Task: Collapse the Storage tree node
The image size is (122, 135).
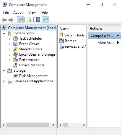Action: coord(4,70)
